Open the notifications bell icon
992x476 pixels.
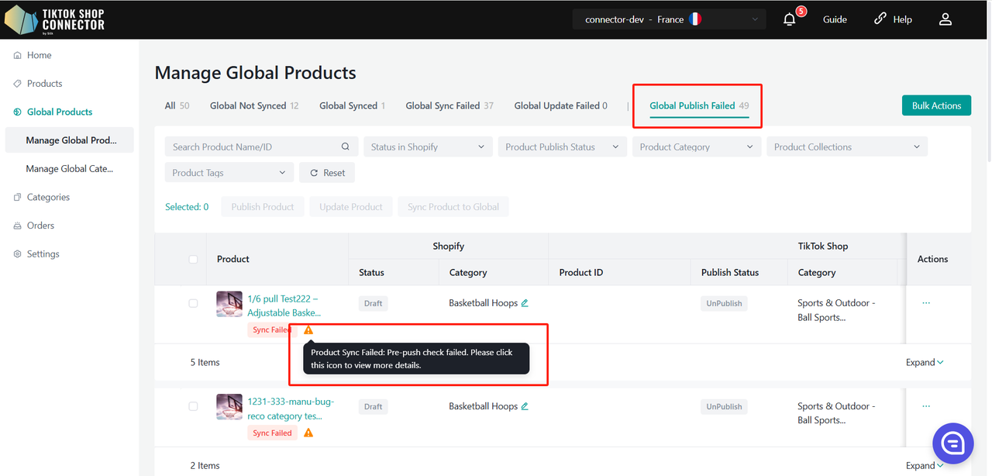coord(789,19)
